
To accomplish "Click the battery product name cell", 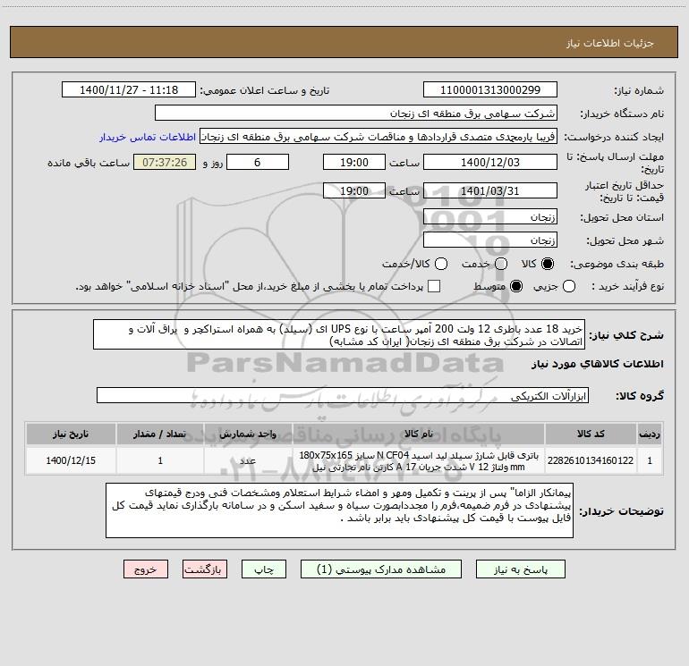I will click(x=419, y=460).
